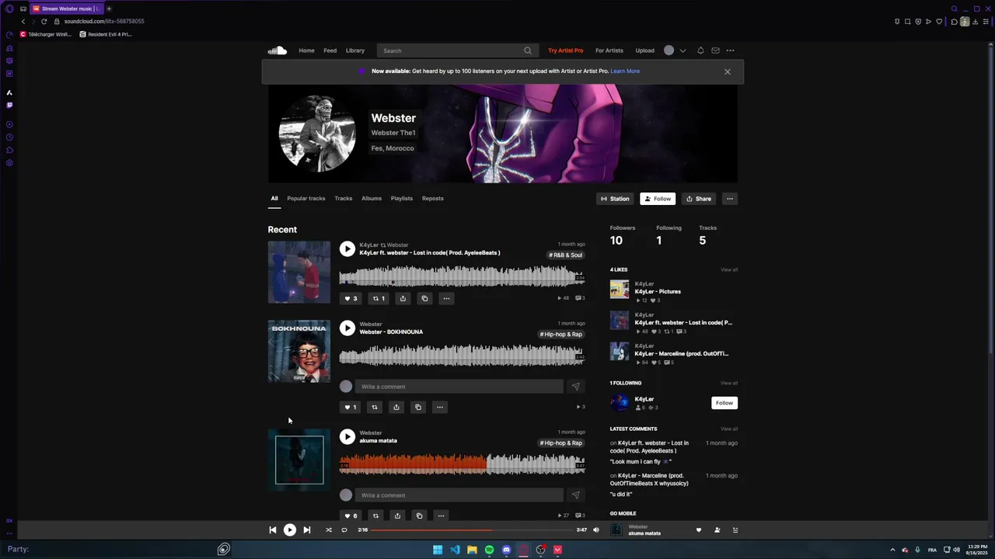Like the Lost in code track
Image resolution: width=995 pixels, height=559 pixels.
pyautogui.click(x=351, y=298)
